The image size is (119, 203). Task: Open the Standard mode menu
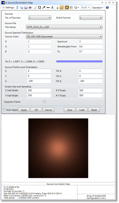(x=98, y=8)
